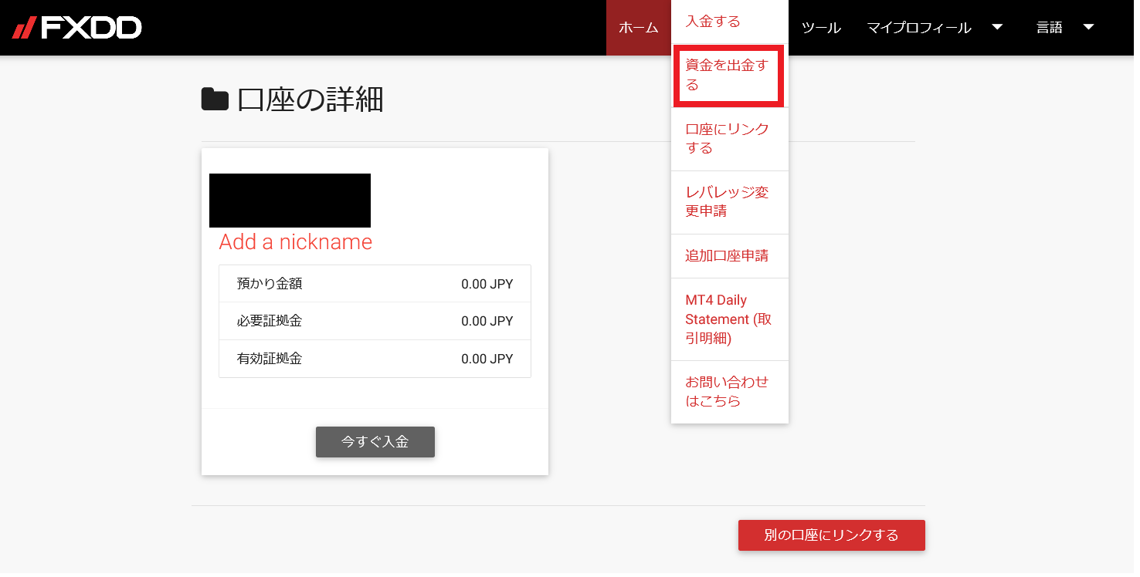1140x577 pixels.
Task: Open the マイプロフィール menu
Action: pyautogui.click(x=919, y=28)
